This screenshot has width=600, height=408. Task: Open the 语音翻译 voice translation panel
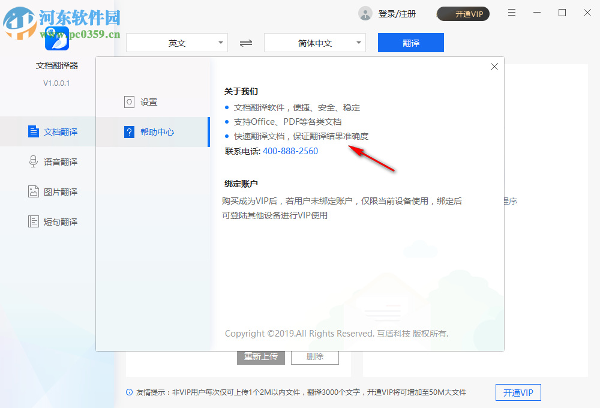point(33,161)
